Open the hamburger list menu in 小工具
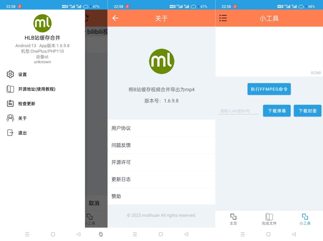This screenshot has height=241, width=323. 223,18
